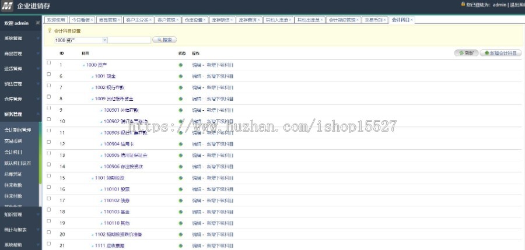Click green status dot for row 100904
The image size is (525, 250).
[x=181, y=144]
